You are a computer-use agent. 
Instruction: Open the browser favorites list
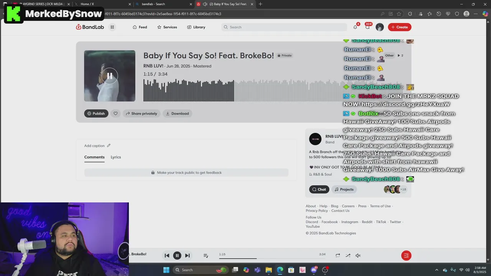point(429,14)
